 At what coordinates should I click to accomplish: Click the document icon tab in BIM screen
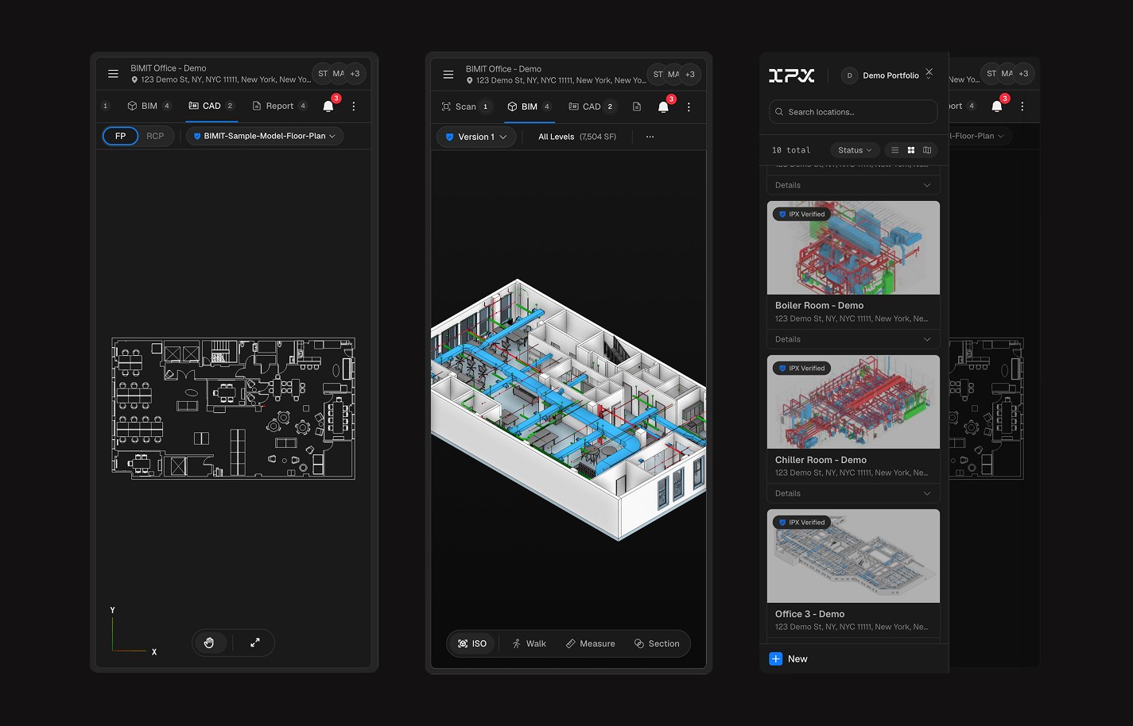[x=637, y=106]
